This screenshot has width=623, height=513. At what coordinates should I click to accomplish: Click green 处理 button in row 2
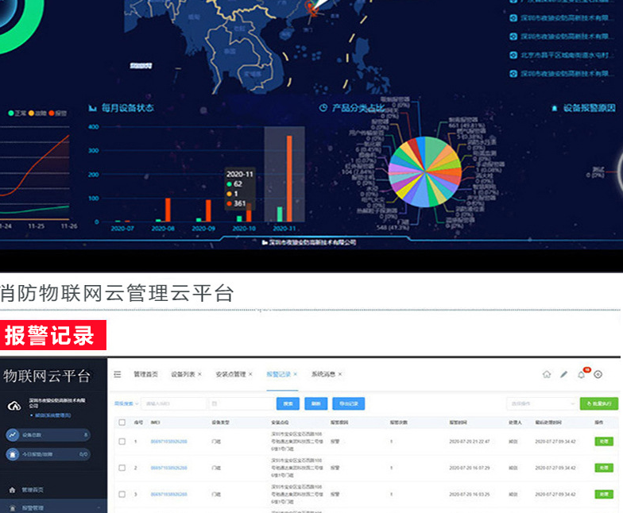pos(604,468)
